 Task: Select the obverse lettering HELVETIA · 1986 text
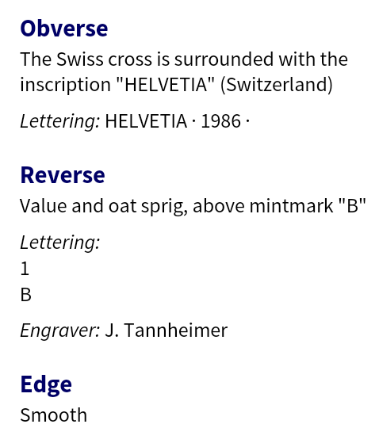point(178,121)
